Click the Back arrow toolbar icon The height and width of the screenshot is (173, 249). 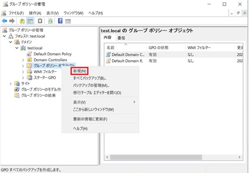[4, 21]
